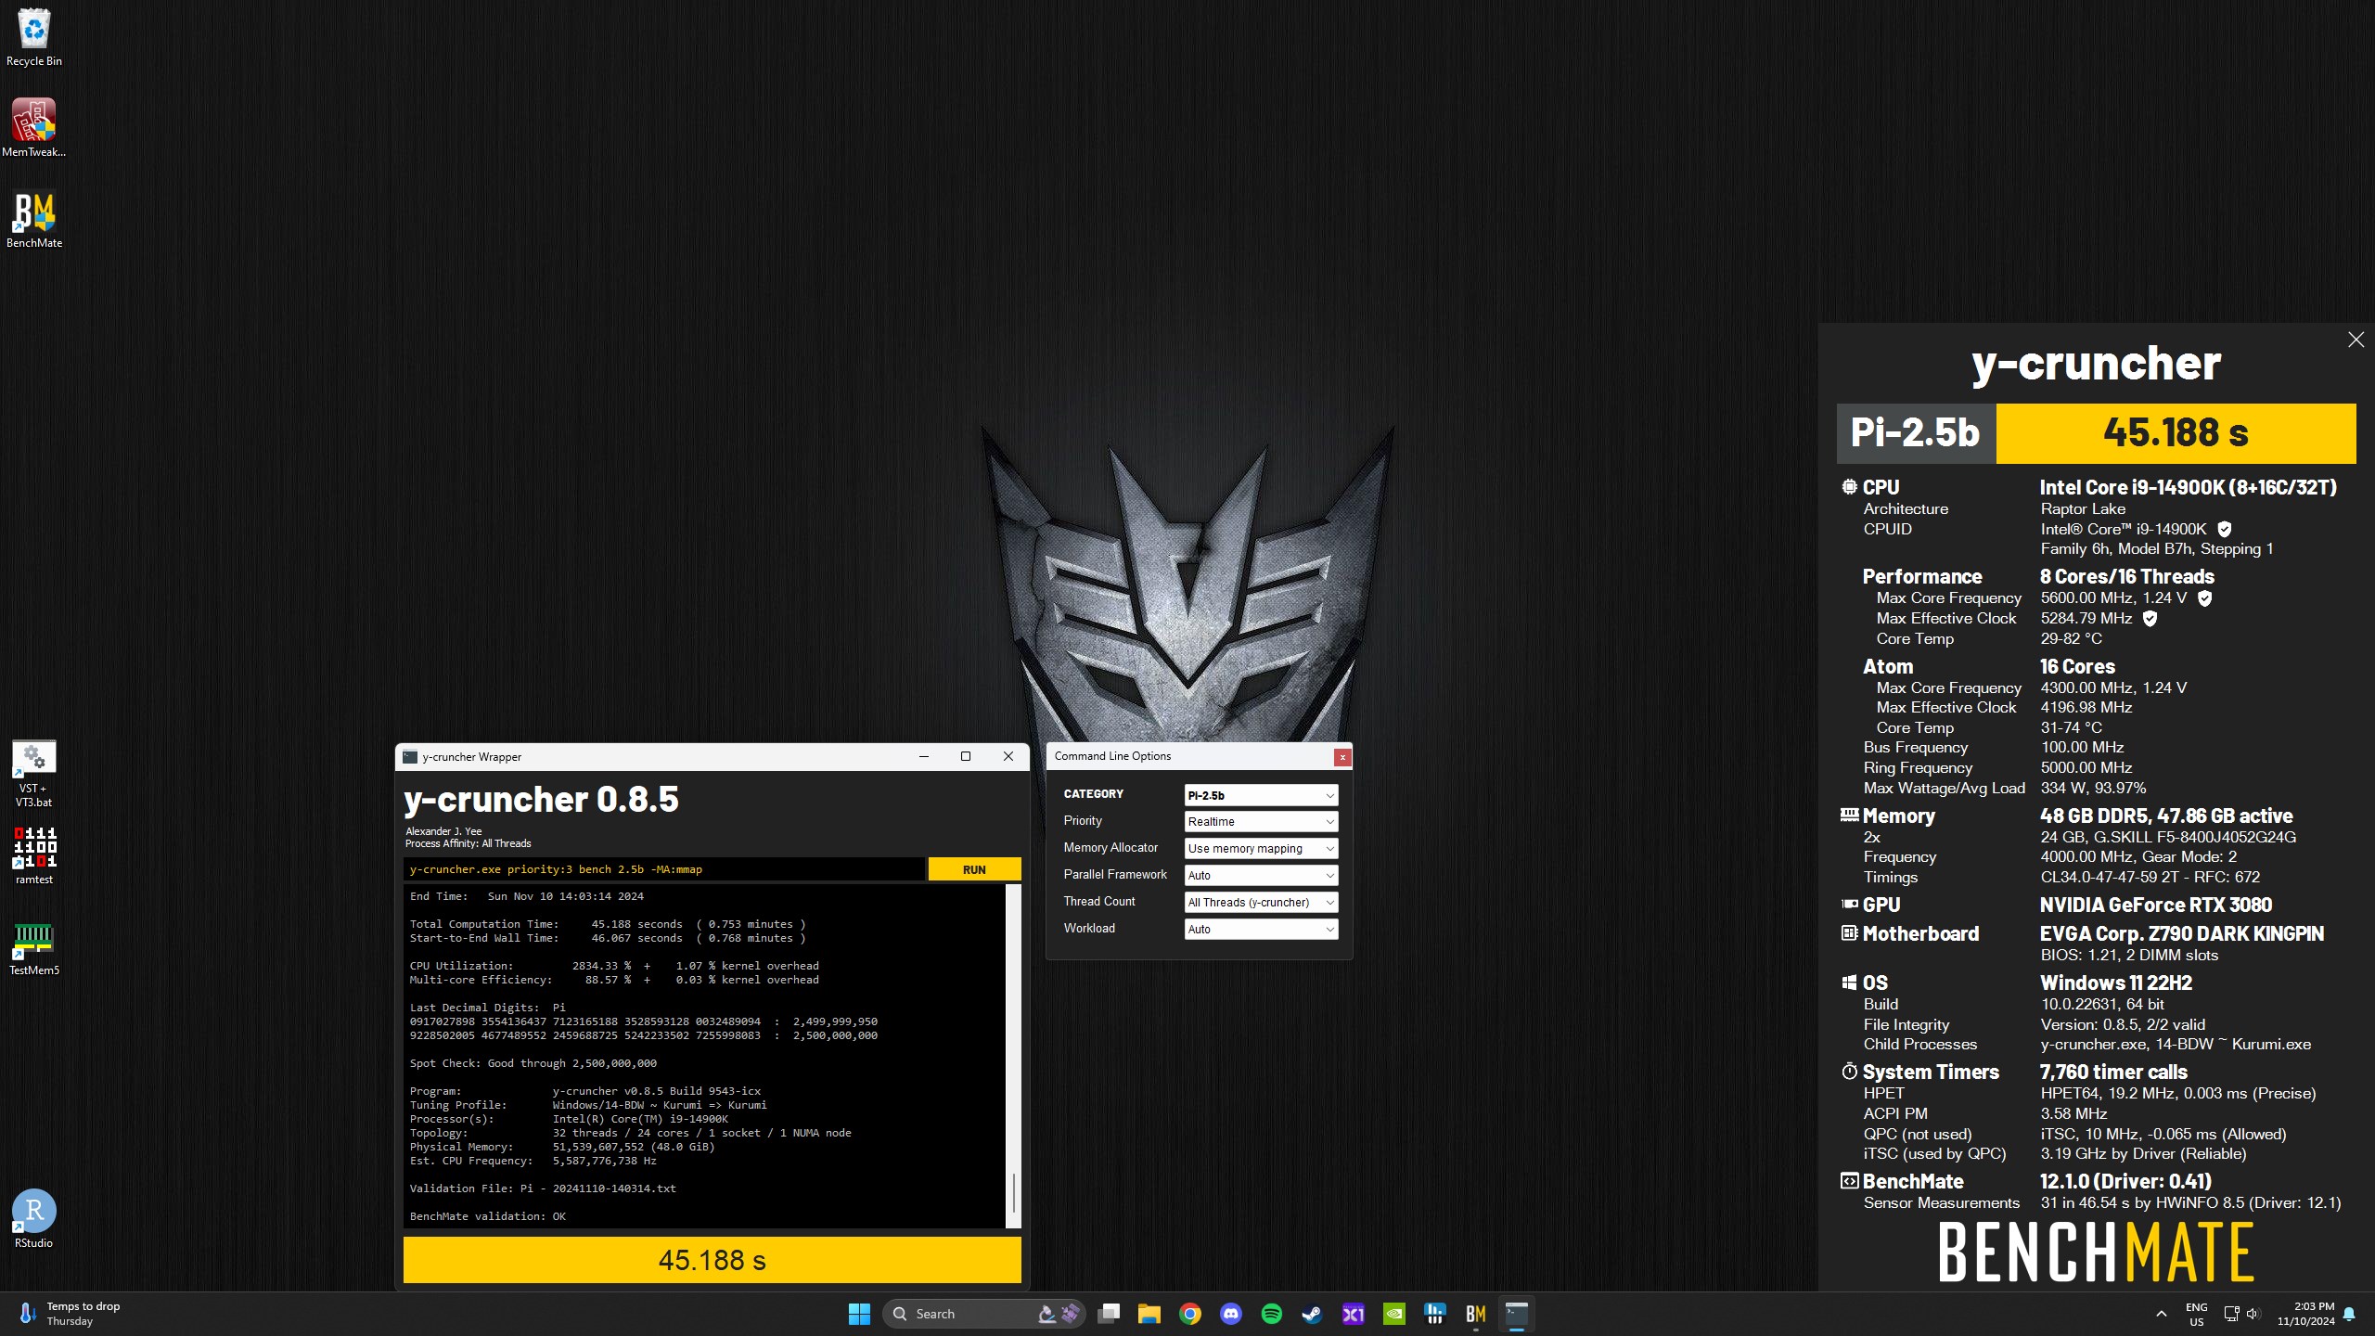Viewport: 2375px width, 1336px height.
Task: Select the RStudio desktop icon
Action: (x=34, y=1219)
